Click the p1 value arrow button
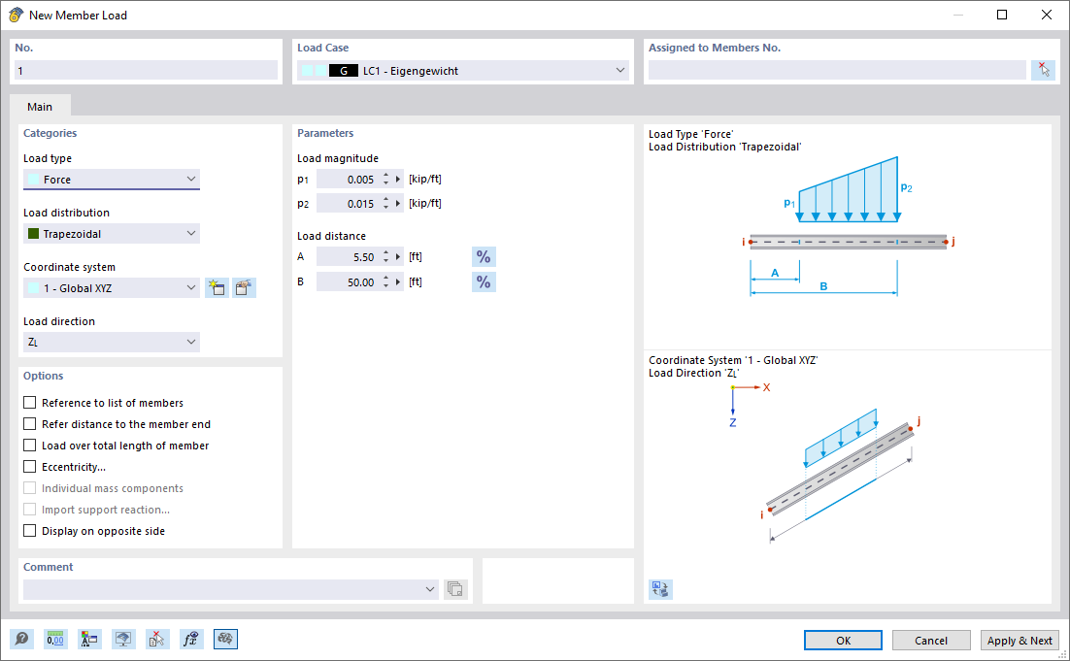 (x=398, y=180)
